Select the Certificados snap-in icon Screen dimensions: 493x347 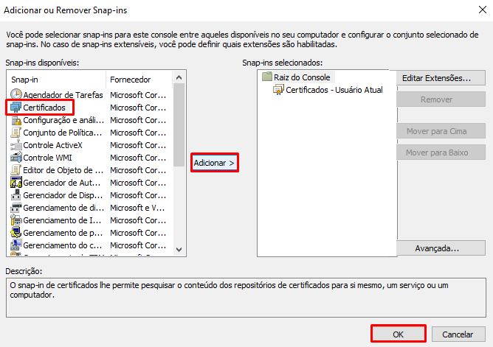(x=16, y=108)
